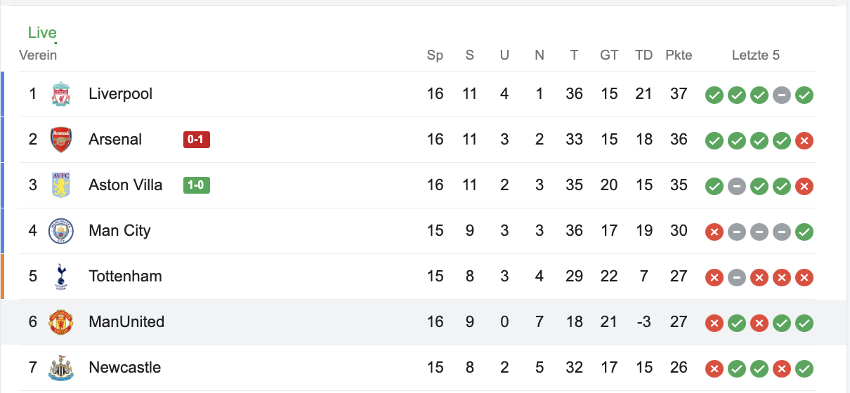The width and height of the screenshot is (850, 393).
Task: Click the Pkte column header
Action: [679, 55]
